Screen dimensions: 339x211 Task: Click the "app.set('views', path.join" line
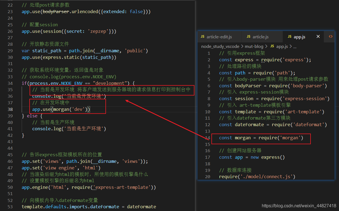pos(85,161)
